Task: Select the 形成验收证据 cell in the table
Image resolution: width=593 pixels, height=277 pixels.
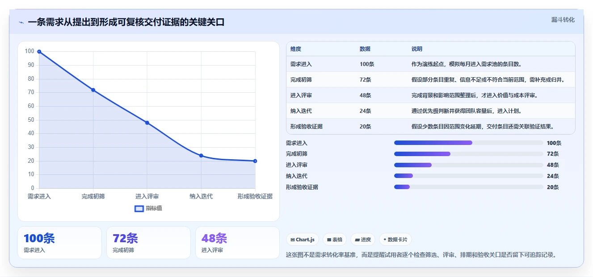Action: (307, 127)
